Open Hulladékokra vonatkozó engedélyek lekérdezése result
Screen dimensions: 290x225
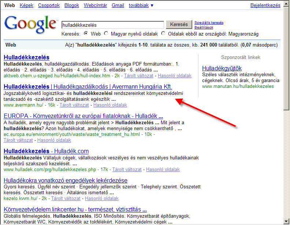pyautogui.click(x=66, y=180)
